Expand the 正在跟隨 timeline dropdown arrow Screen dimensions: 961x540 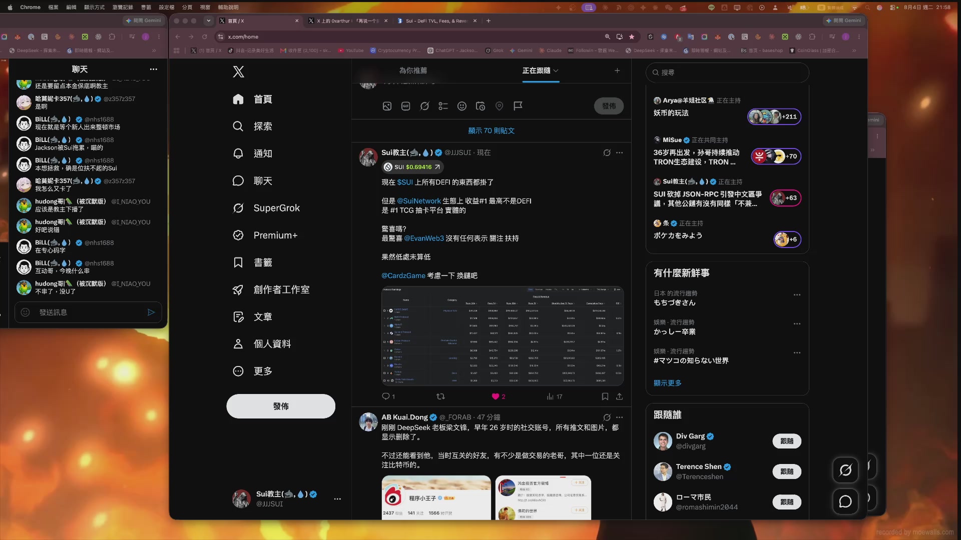pyautogui.click(x=556, y=70)
